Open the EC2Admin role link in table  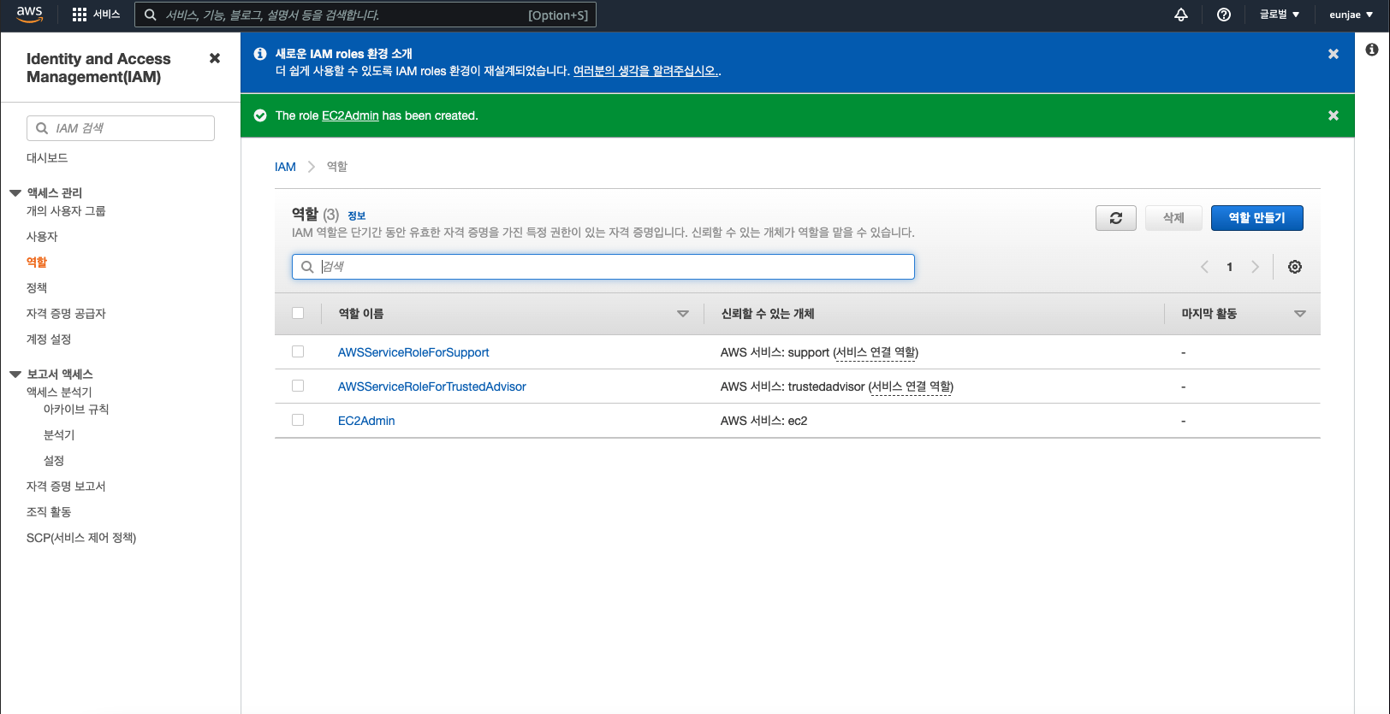pos(366,421)
